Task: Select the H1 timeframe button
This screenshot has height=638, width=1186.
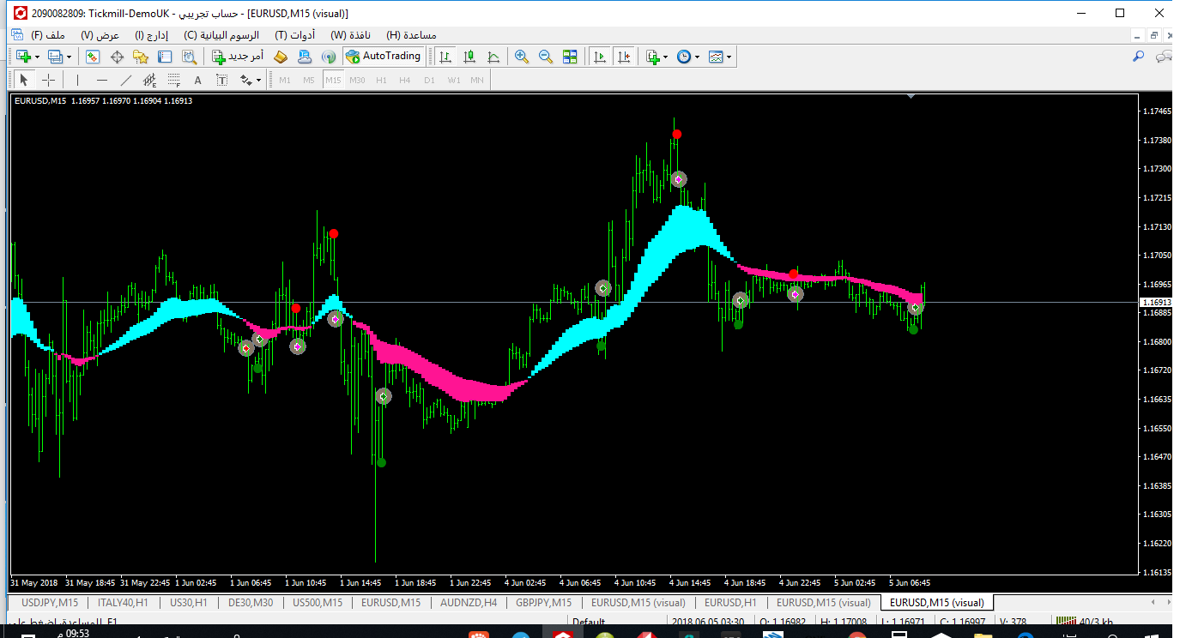Action: [381, 80]
